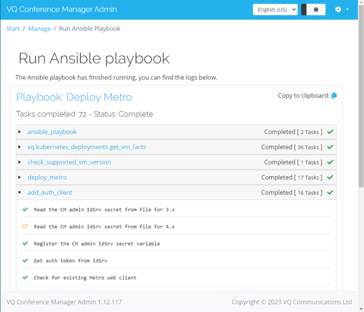The image size is (364, 312).
Task: Click VQ Conference Manager Admin title
Action: (x=61, y=9)
